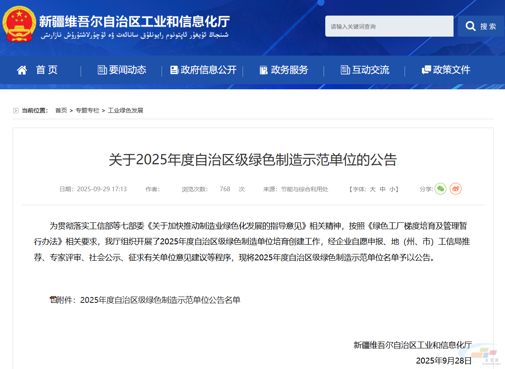Set font size to 中
Image resolution: width=505 pixels, height=369 pixels.
point(382,189)
